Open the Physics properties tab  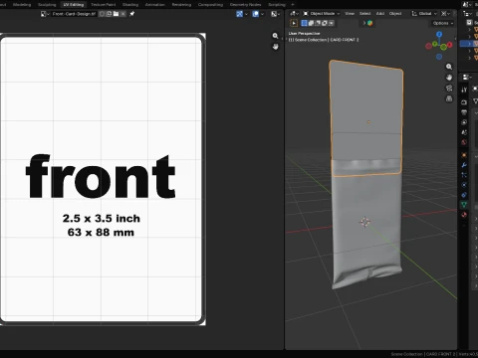464,185
